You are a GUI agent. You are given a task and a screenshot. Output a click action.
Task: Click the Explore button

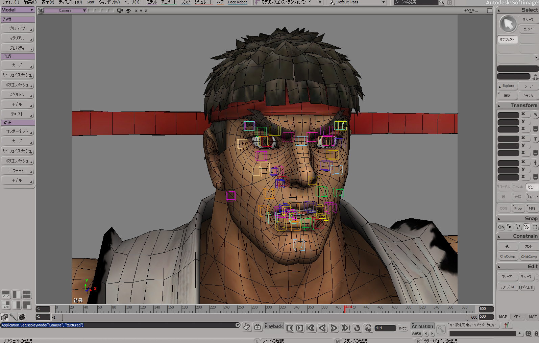508,86
